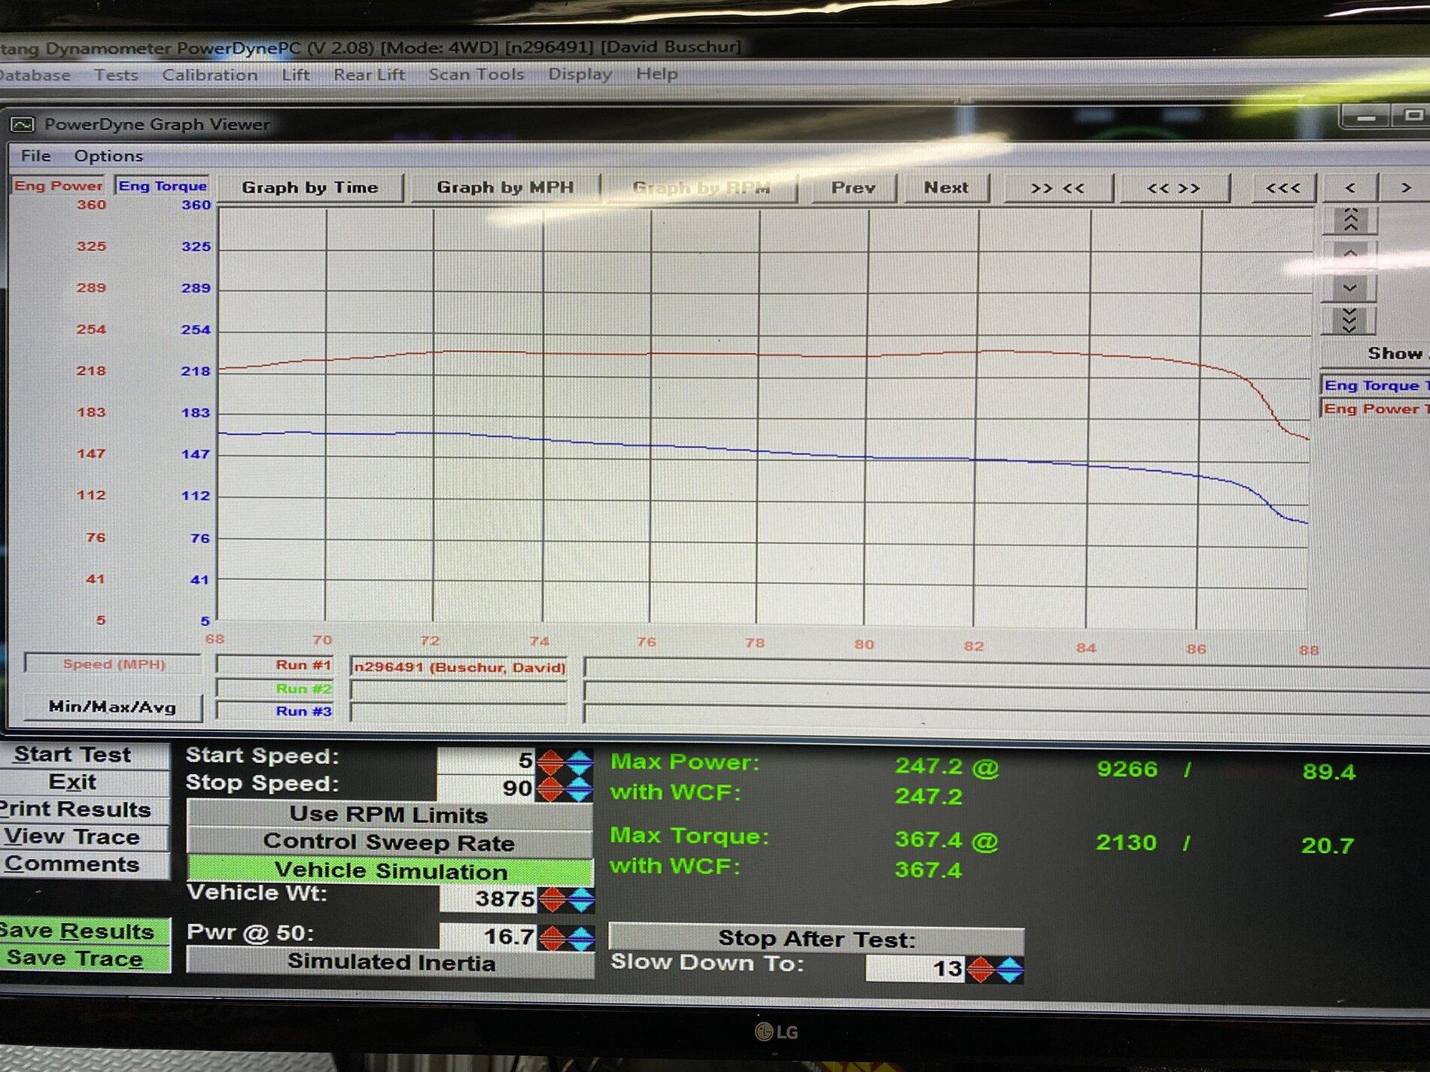
Task: Toggle Vehicle Simulation mode
Action: coord(389,870)
